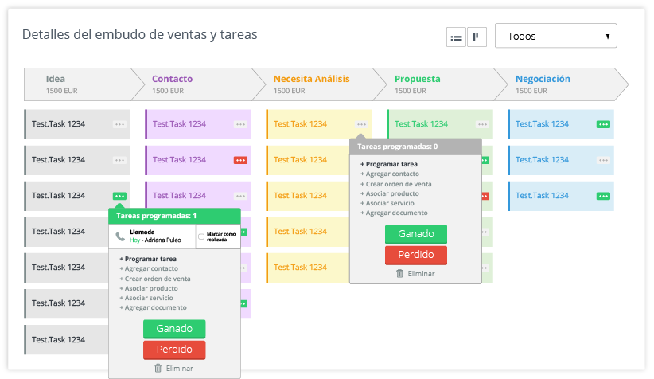Click trash icon in gray Tareas programadas popup
654x379 pixels.
pos(399,273)
